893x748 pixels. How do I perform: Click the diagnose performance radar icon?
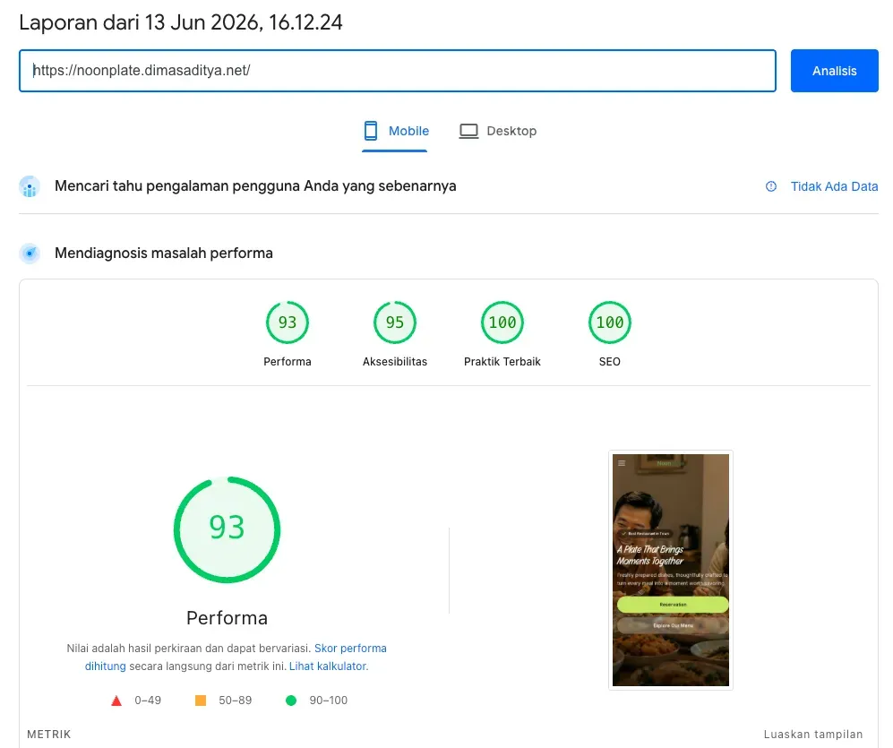point(30,253)
